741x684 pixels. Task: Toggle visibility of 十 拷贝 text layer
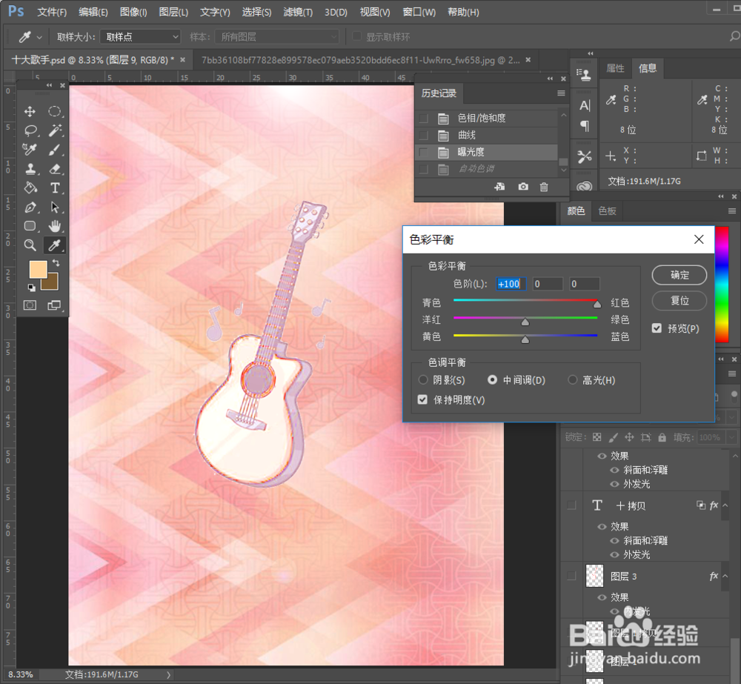pyautogui.click(x=572, y=505)
